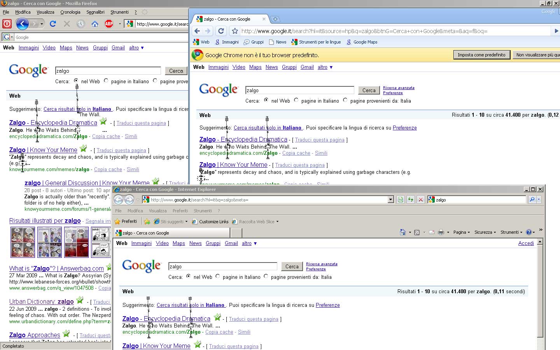Go back in Firefox with the blue arrow
560x350 pixels.
click(x=23, y=24)
